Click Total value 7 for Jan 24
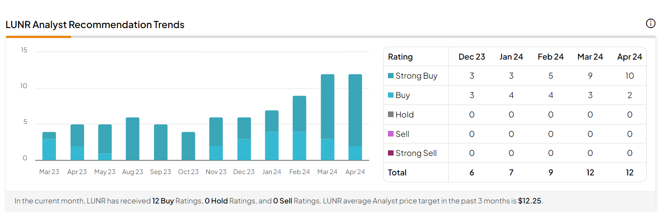This screenshot has height=216, width=661. (511, 172)
